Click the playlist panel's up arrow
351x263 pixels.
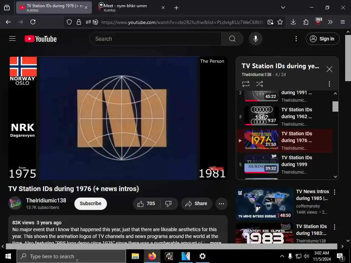click(x=335, y=93)
